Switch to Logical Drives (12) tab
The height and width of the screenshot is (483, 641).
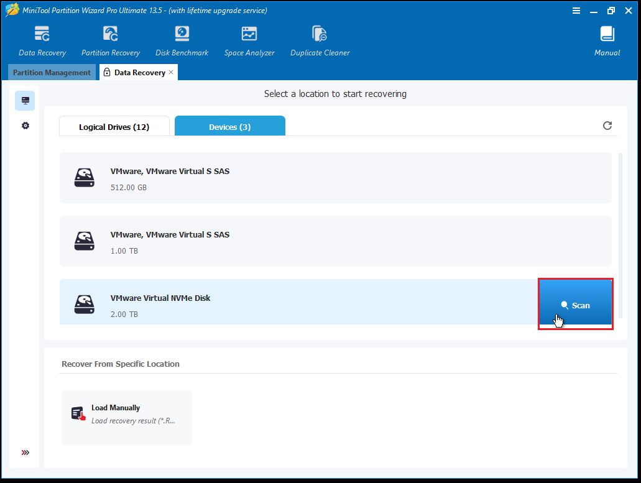[114, 126]
